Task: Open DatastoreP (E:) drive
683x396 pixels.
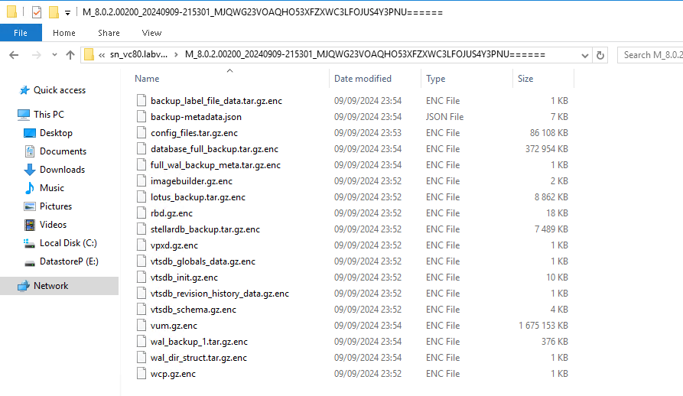Action: pos(69,261)
